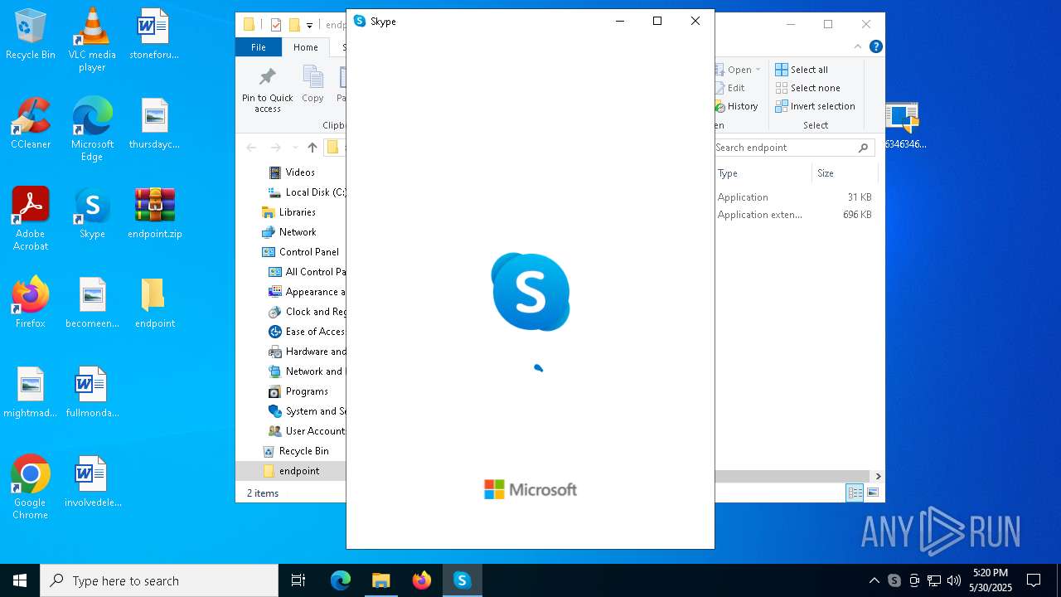
Task: Launch VLC media player from desktop
Action: pos(92,40)
